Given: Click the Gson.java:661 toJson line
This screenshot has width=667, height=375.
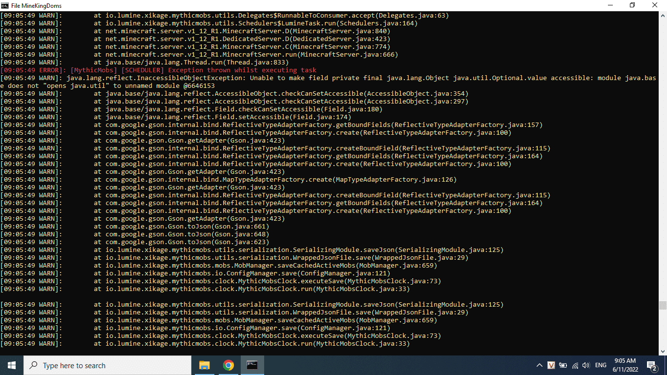Looking at the screenshot, I should 134,227.
